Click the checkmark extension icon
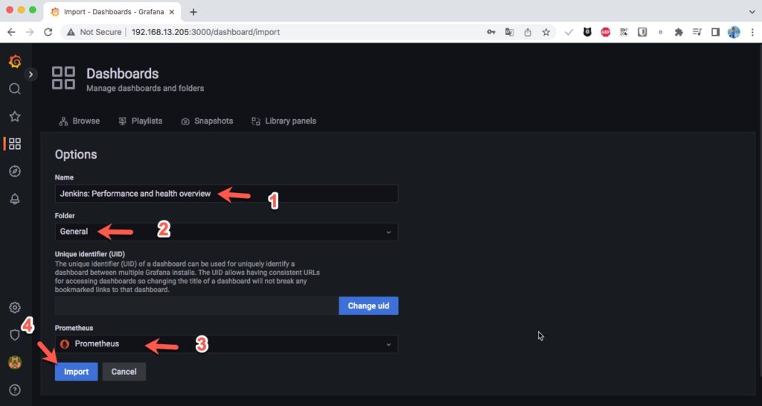The height and width of the screenshot is (406, 762). (569, 32)
